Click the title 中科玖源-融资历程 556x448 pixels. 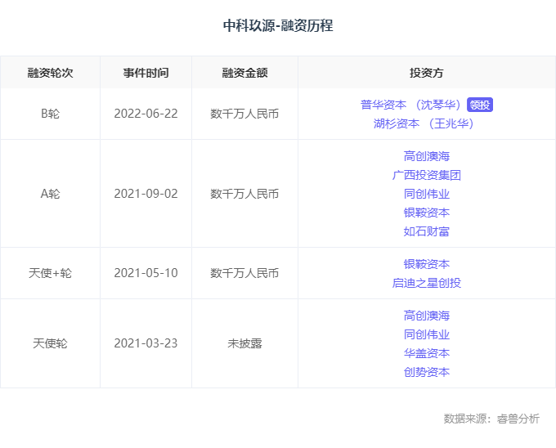[x=278, y=25]
